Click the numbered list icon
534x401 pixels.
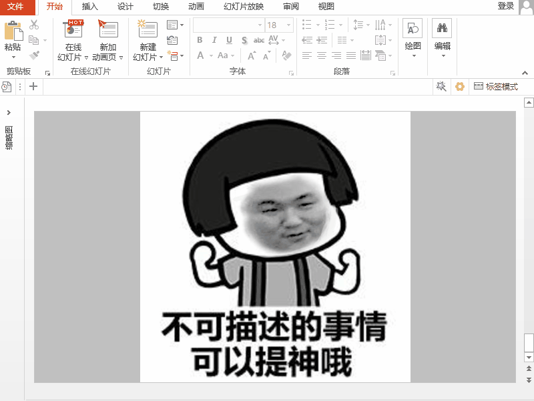(x=329, y=25)
